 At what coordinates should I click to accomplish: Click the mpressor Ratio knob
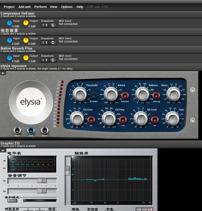[173, 94]
